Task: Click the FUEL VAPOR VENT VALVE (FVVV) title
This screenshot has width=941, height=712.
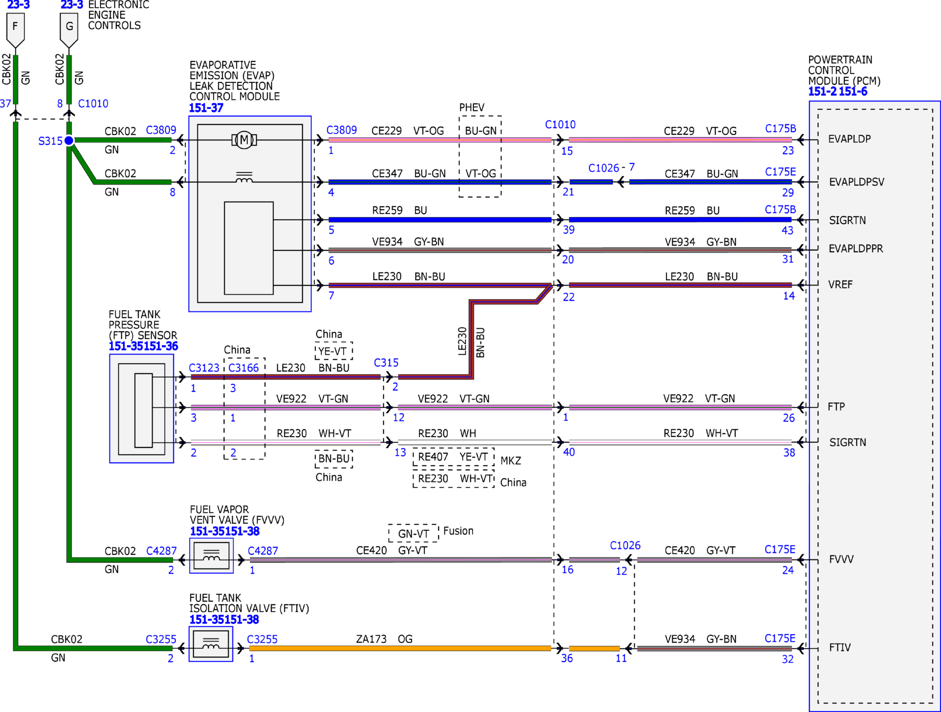Action: pos(237,515)
